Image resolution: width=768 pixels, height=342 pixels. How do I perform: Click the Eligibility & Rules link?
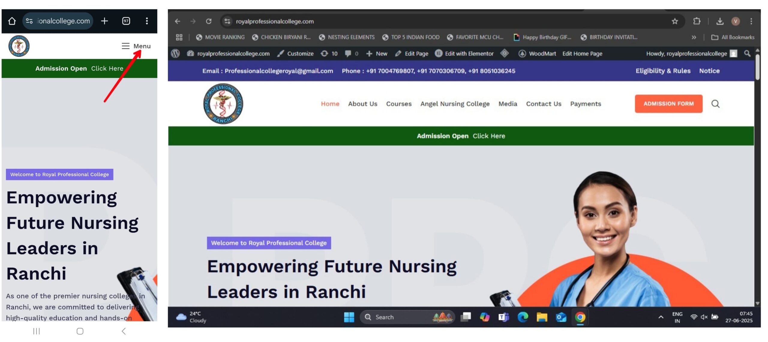pos(663,71)
